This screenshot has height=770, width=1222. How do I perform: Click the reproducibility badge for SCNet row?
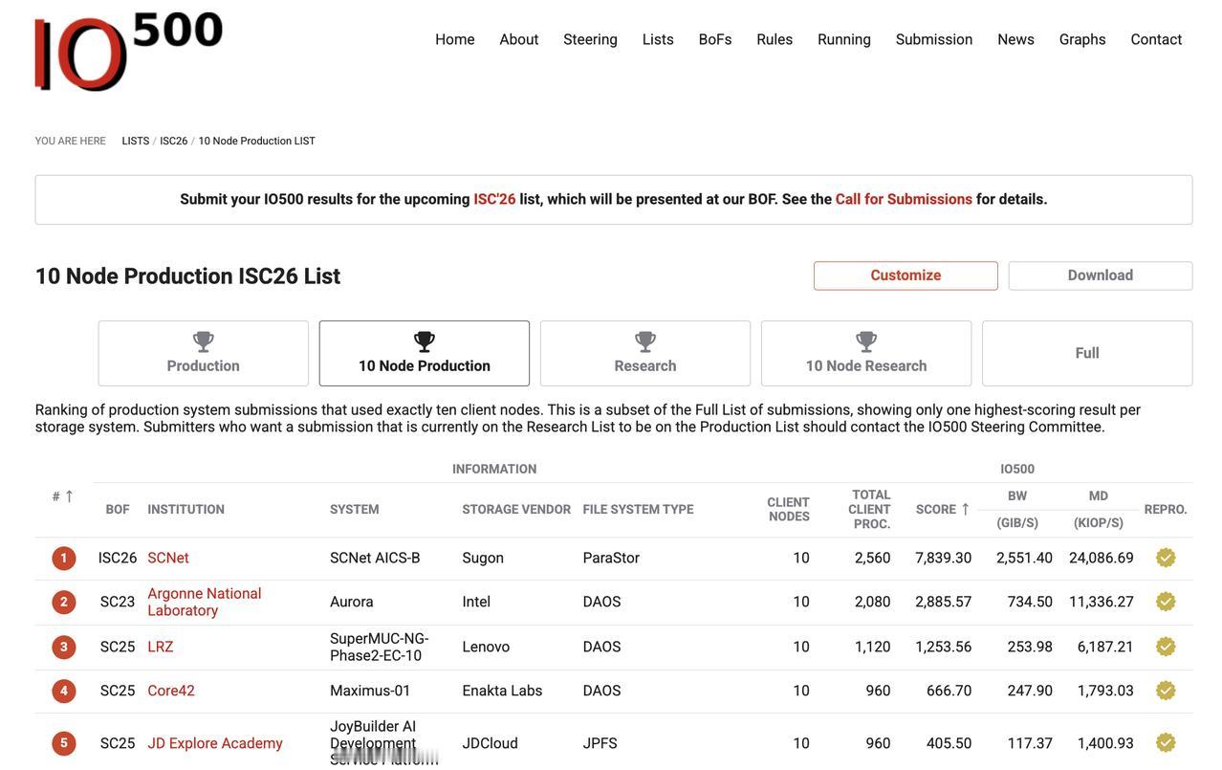click(x=1166, y=558)
